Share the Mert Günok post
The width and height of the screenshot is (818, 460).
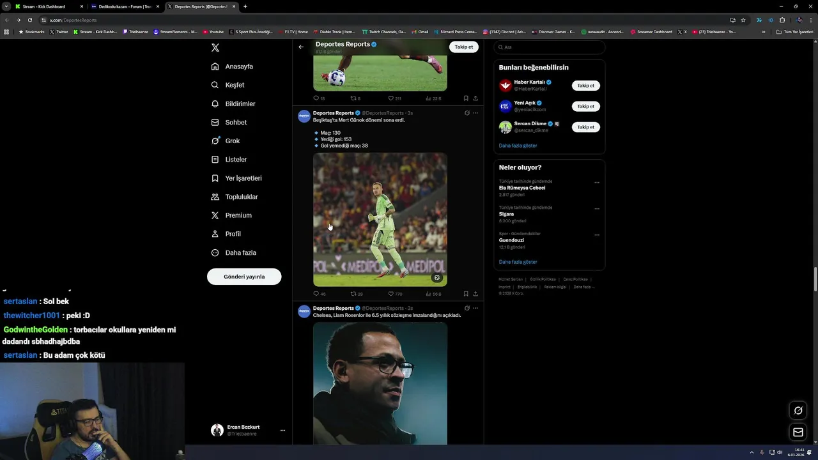coord(475,294)
